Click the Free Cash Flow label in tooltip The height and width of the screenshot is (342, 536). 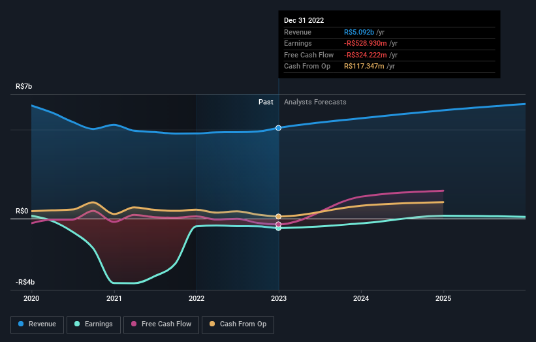309,55
